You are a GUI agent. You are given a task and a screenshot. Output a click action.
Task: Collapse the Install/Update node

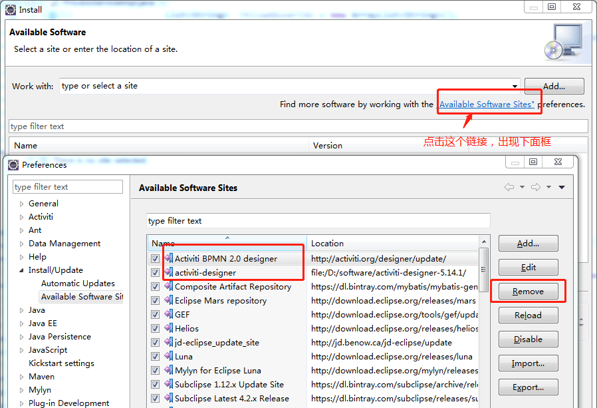(22, 270)
